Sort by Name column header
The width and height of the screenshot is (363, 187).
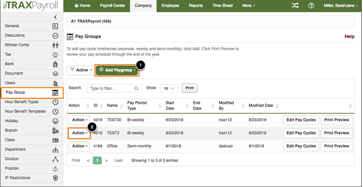click(115, 105)
